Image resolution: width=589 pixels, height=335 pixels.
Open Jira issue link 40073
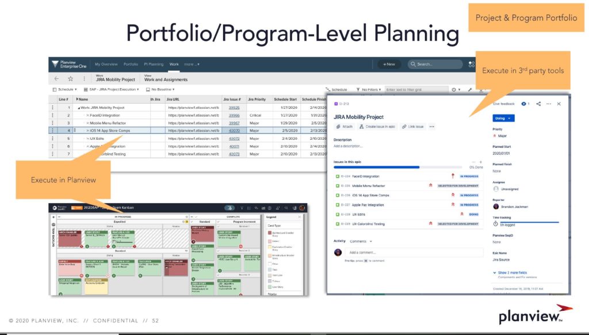point(234,154)
